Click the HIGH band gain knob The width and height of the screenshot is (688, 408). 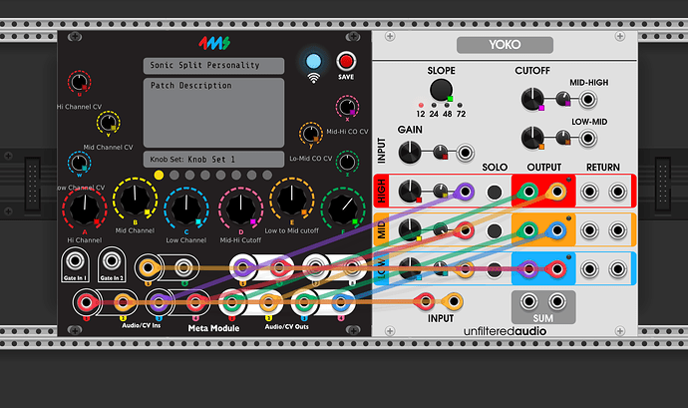pyautogui.click(x=410, y=192)
